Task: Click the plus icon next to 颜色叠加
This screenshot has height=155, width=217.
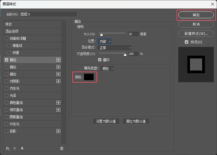Action: pos(58,103)
